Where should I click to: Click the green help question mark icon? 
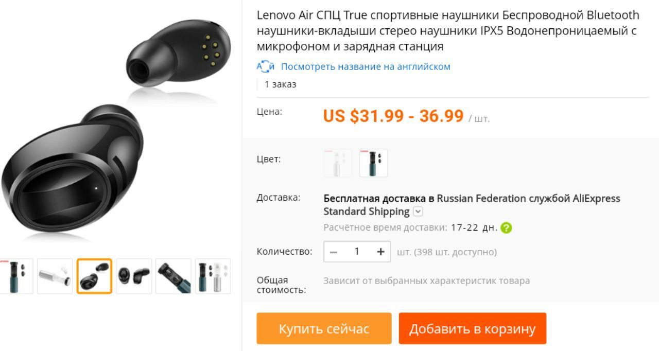click(506, 227)
